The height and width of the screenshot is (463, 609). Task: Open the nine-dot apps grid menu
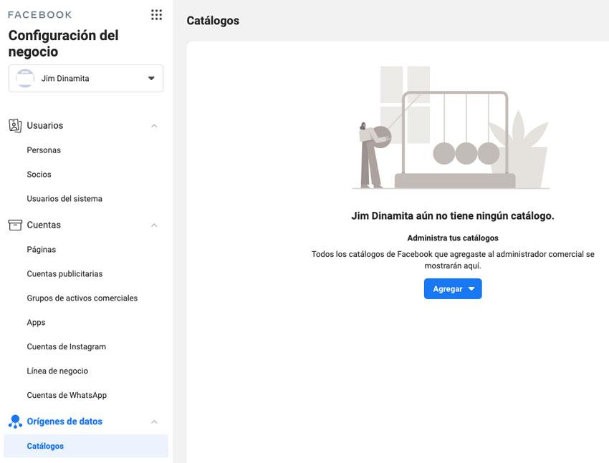(156, 15)
